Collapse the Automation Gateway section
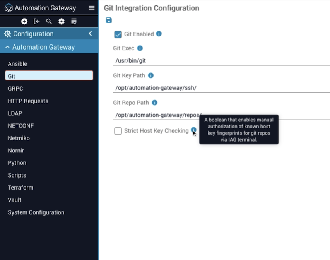The image size is (330, 260). point(7,47)
